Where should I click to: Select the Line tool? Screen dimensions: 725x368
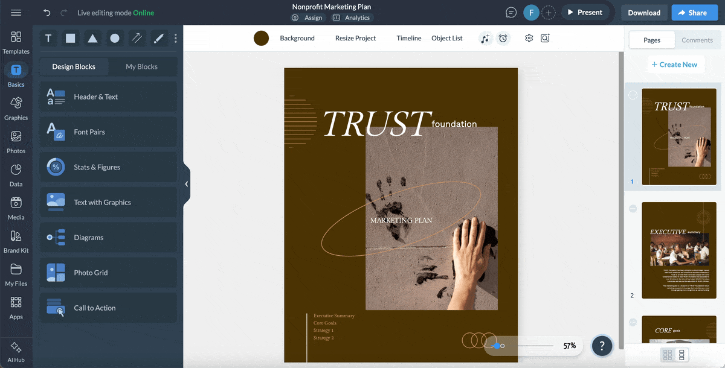137,38
